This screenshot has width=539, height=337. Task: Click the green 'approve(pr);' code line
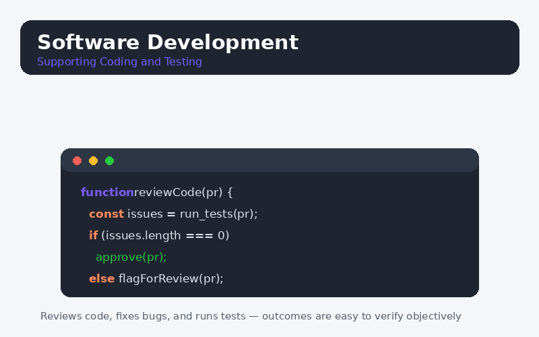tap(131, 257)
